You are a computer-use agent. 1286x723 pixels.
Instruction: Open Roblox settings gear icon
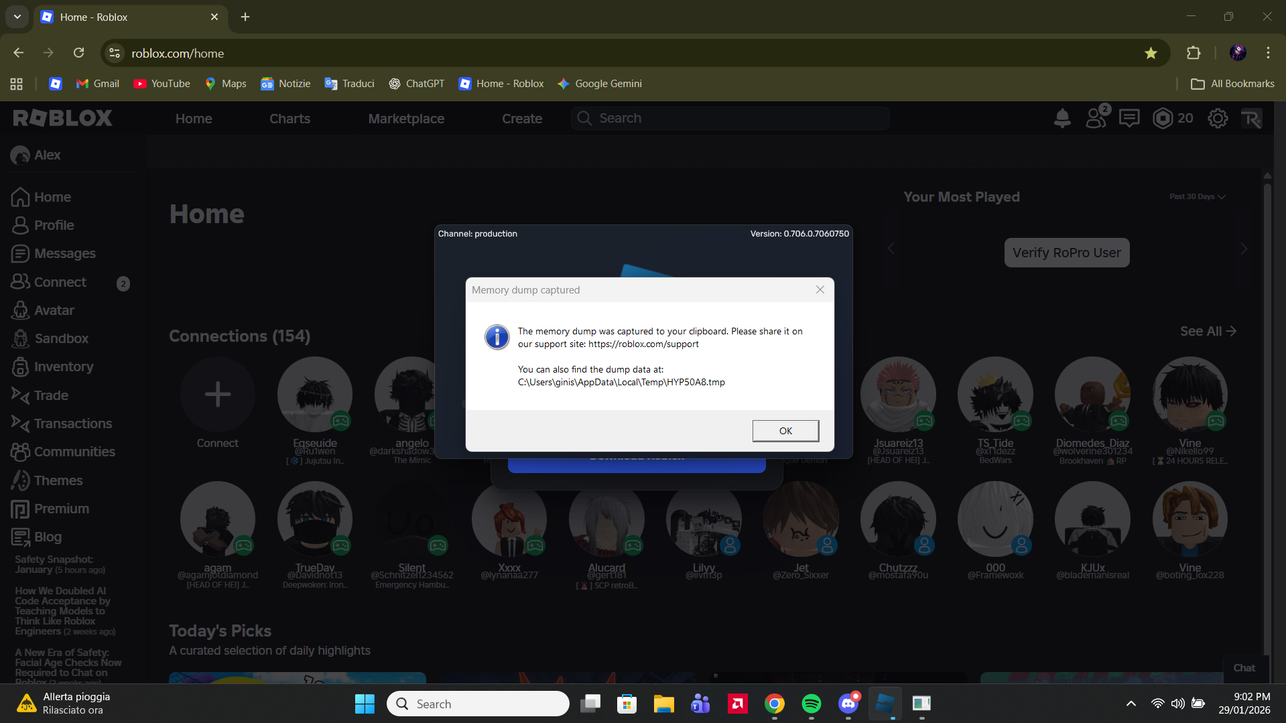[x=1218, y=119]
